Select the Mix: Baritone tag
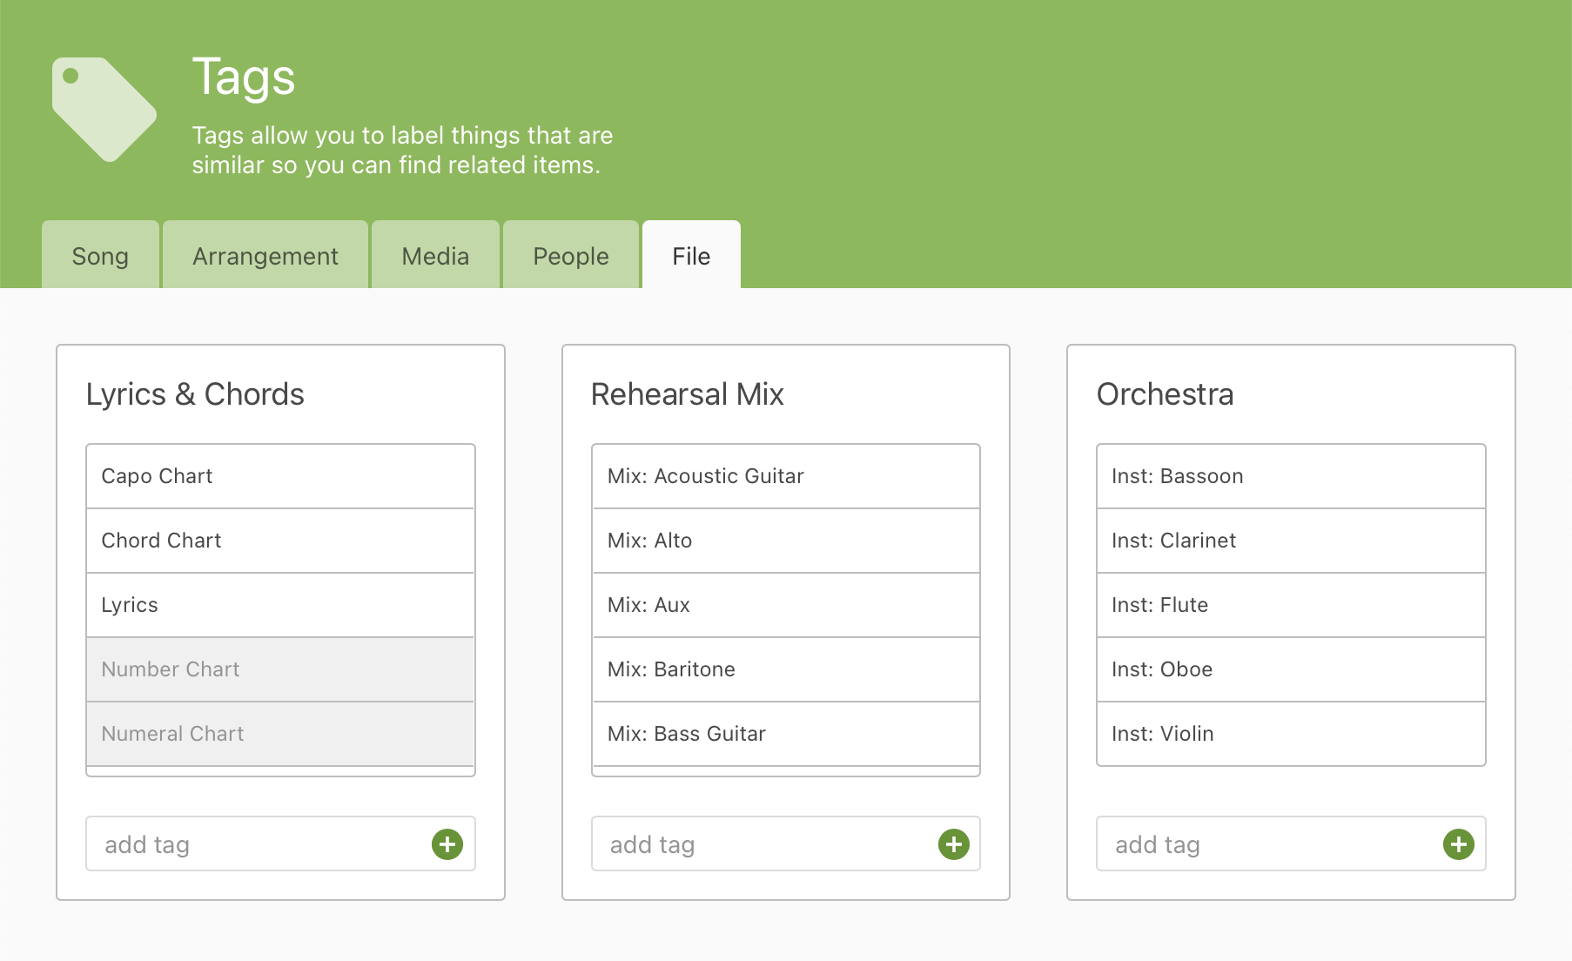1572x961 pixels. 785,669
